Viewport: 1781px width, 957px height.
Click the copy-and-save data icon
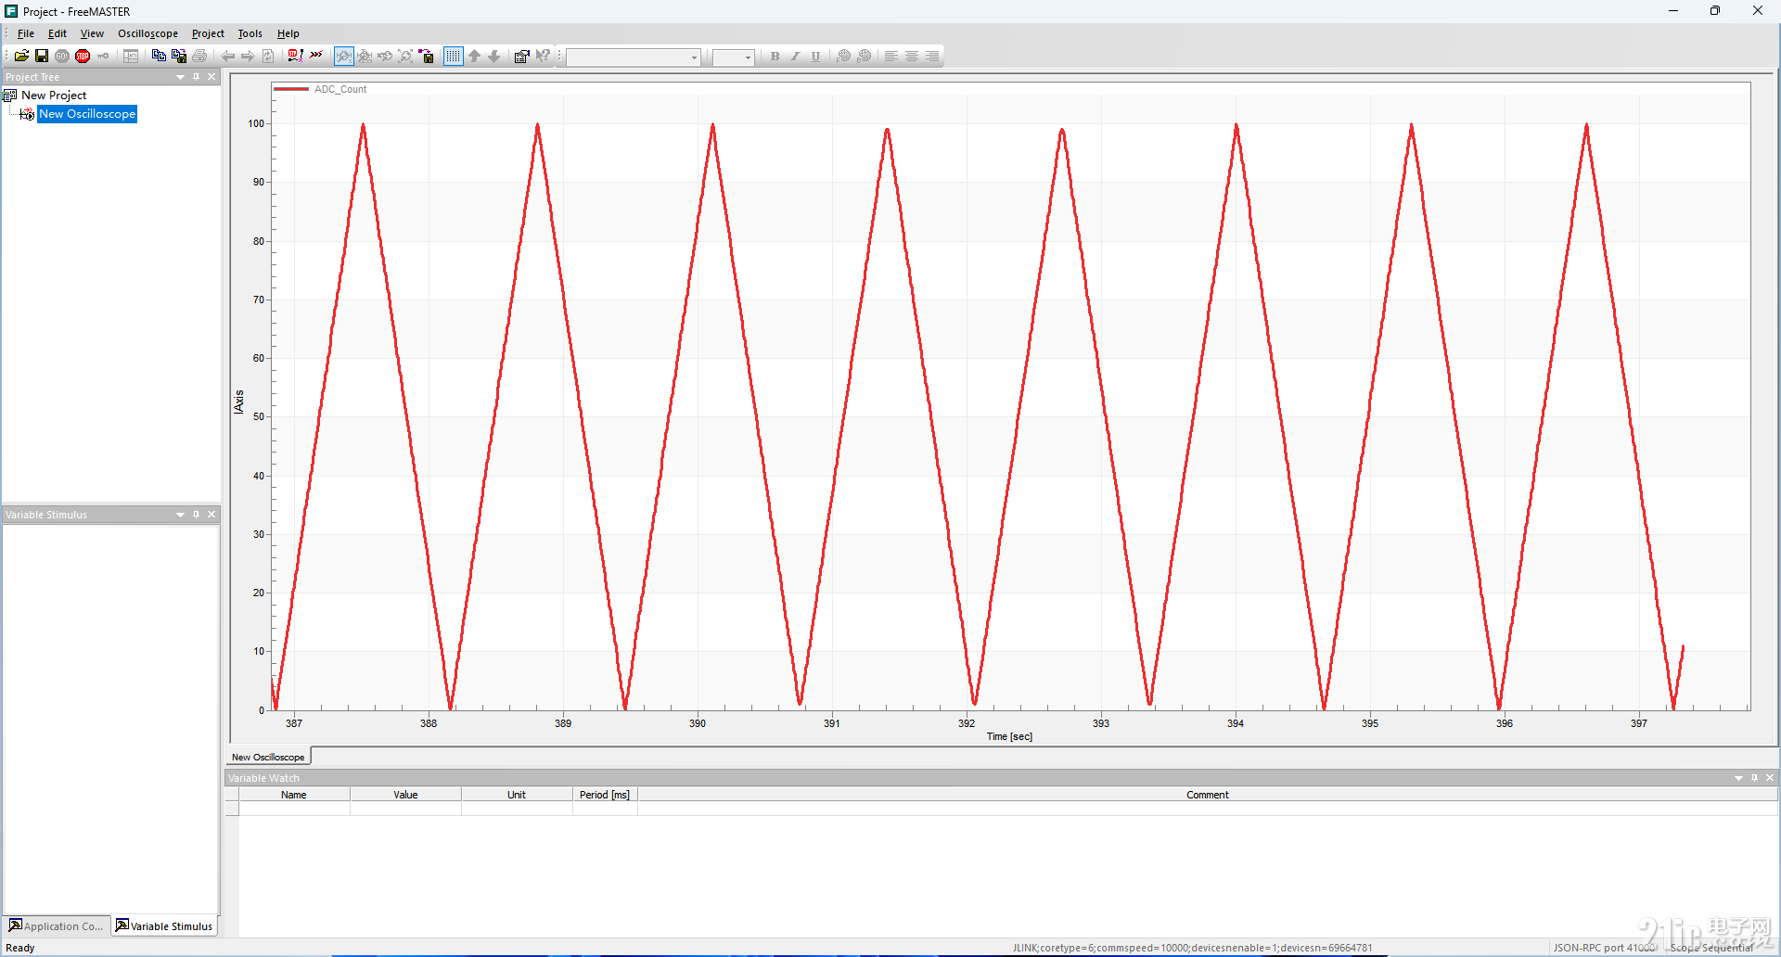(x=179, y=57)
